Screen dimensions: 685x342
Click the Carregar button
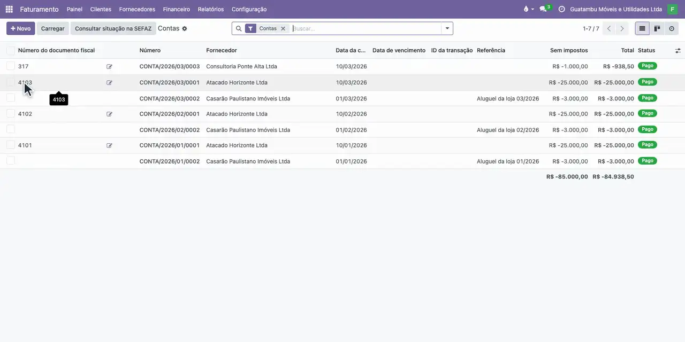coord(53,28)
